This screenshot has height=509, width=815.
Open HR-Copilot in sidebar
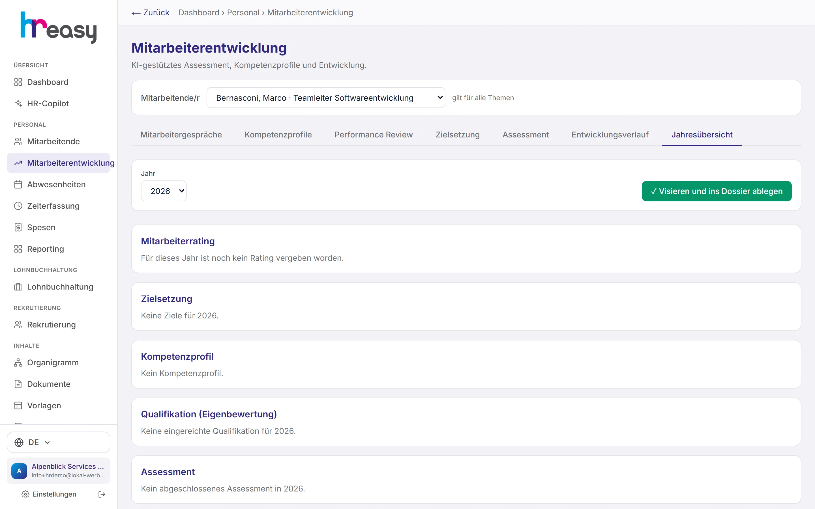point(59,103)
